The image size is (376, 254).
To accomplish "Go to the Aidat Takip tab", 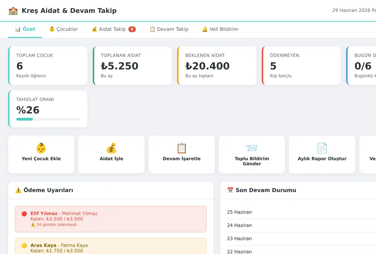I will 114,29.
